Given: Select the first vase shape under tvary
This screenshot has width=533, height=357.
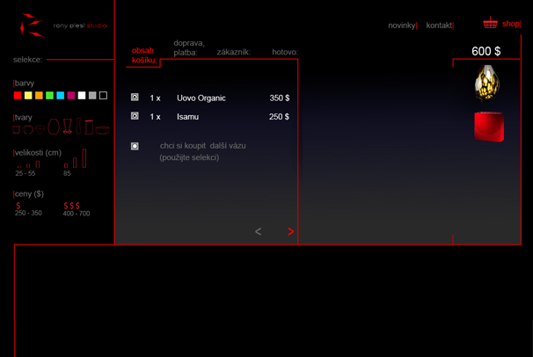Looking at the screenshot, I should point(17,130).
